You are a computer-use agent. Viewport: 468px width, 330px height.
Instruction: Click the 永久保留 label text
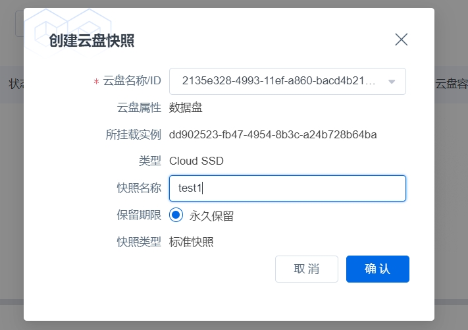211,215
